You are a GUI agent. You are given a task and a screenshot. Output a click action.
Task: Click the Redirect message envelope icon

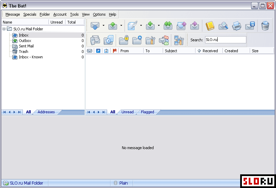[194, 26]
